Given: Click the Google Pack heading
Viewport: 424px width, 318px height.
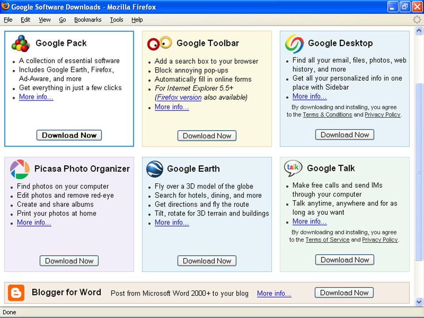Looking at the screenshot, I should point(61,43).
